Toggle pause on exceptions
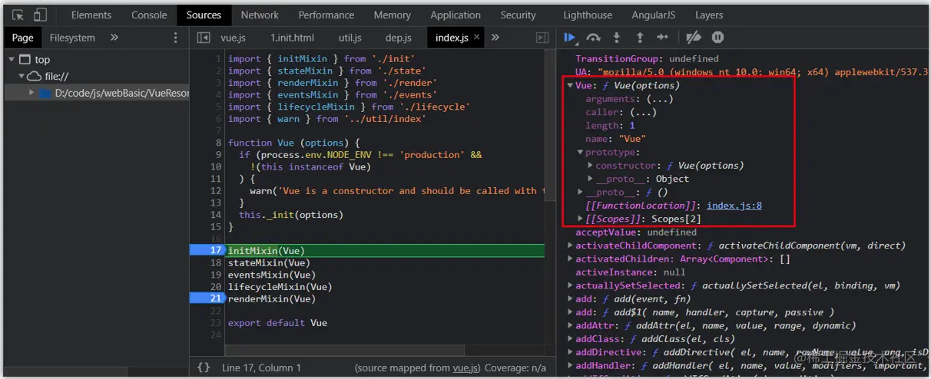Image resolution: width=931 pixels, height=379 pixels. 717,37
